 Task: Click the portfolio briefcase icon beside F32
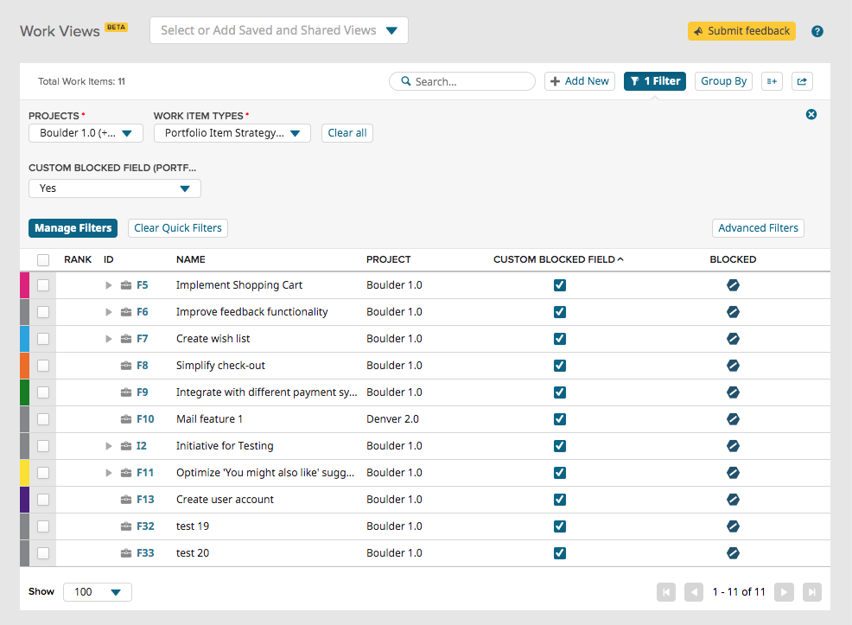(126, 526)
